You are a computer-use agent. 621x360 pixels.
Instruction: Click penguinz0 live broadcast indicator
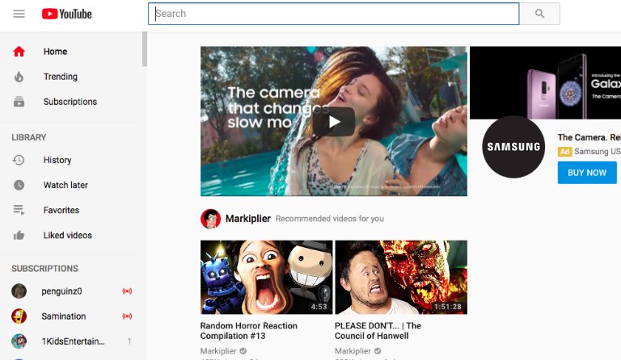pos(127,291)
